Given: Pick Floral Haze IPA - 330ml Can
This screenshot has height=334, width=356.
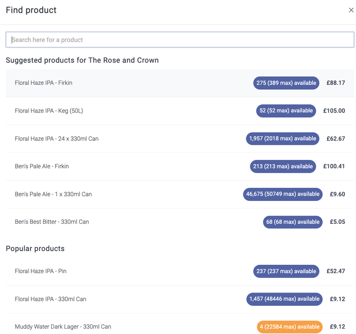Looking at the screenshot, I should pyautogui.click(x=50, y=299).
